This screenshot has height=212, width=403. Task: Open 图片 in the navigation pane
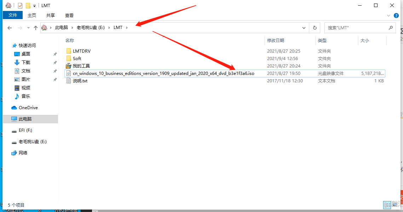(26, 79)
